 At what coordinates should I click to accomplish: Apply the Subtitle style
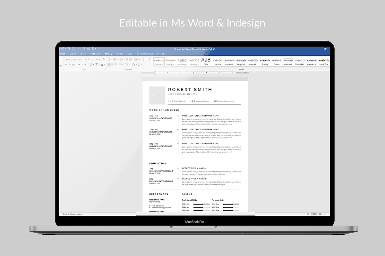pyautogui.click(x=218, y=62)
